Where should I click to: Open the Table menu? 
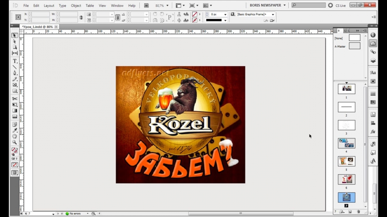pos(89,5)
